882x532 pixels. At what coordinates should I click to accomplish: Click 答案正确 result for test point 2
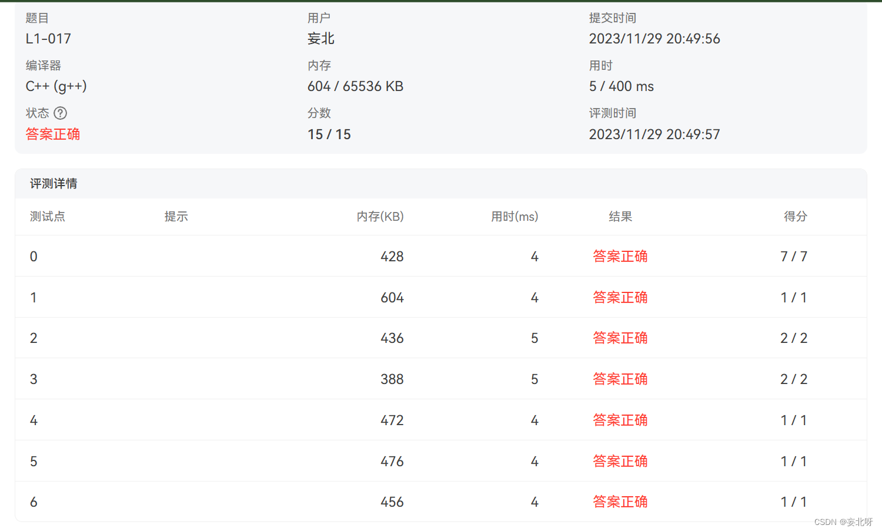pos(620,338)
